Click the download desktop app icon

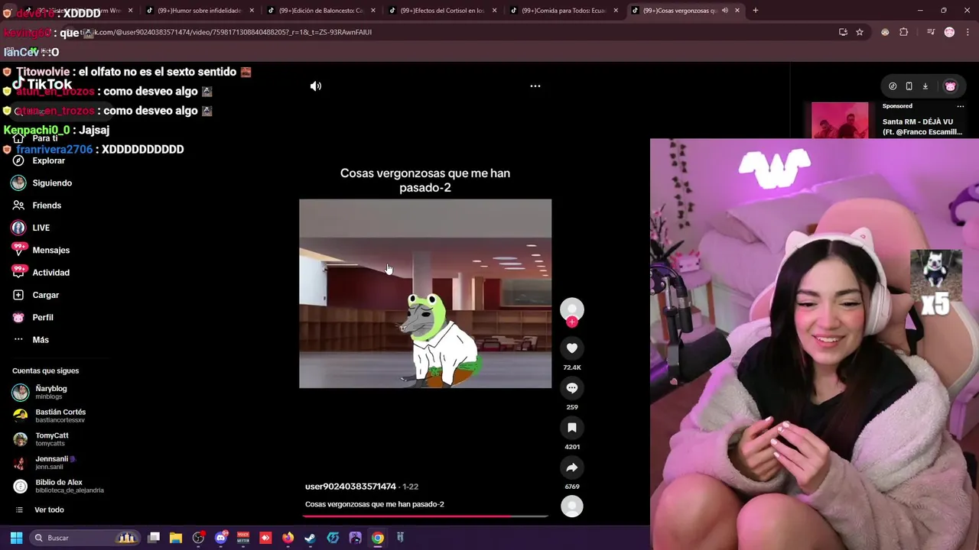pyautogui.click(x=925, y=86)
